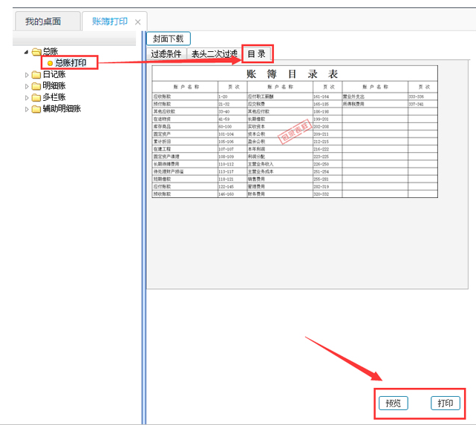The image size is (476, 425).
Task: Switch to the 目录 tab
Action: 257,54
